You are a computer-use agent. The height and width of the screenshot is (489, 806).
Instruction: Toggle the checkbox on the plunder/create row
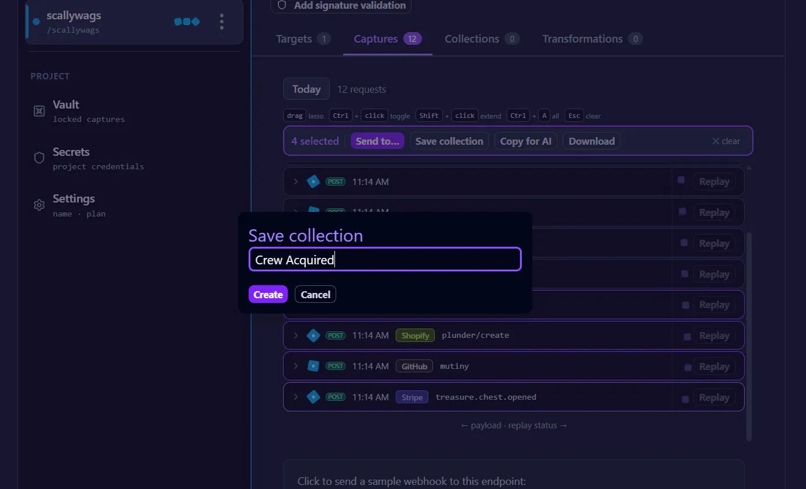tap(687, 336)
